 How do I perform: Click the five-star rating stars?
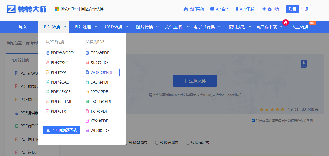click(272, 109)
